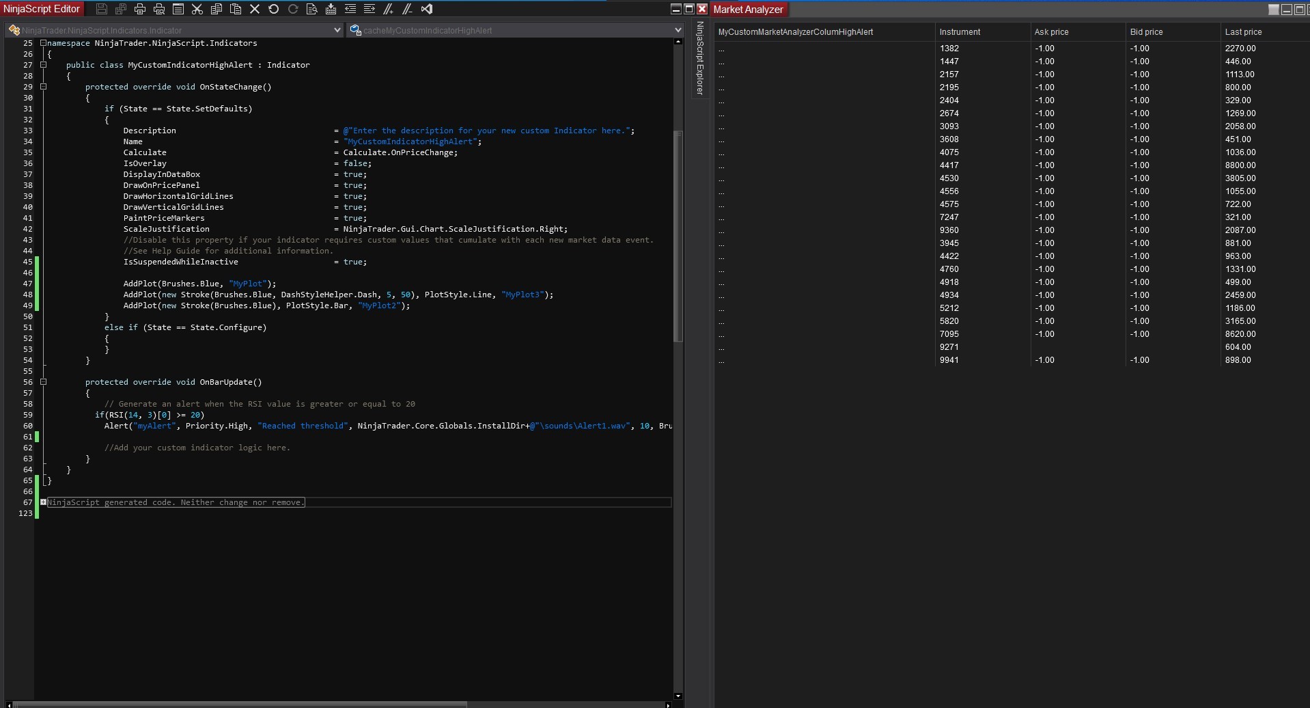
Task: Sort by the Last price column header
Action: pos(1243,32)
